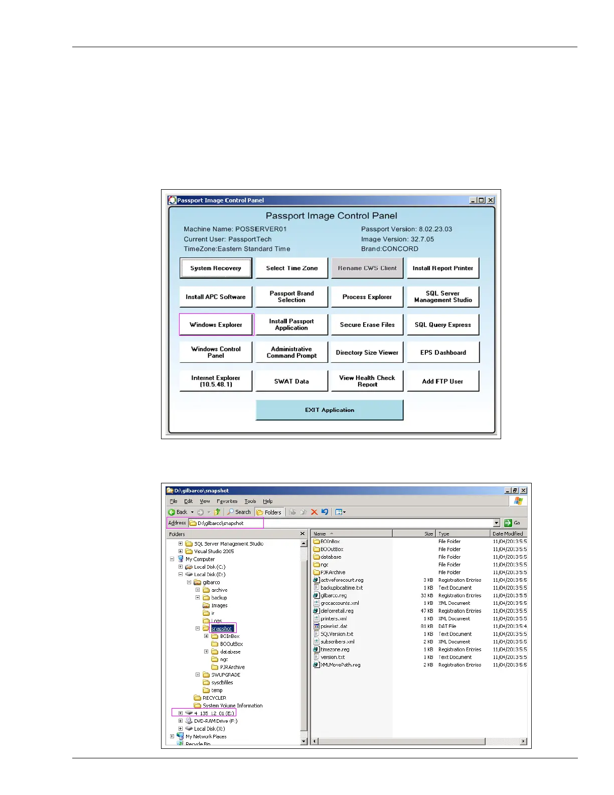This screenshot has width=614, height=795.
Task: Open the File menu
Action: (x=174, y=501)
